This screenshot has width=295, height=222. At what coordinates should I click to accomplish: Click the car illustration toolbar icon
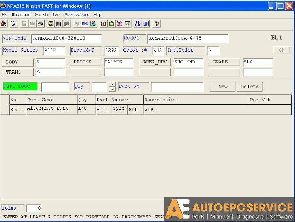tap(93, 24)
